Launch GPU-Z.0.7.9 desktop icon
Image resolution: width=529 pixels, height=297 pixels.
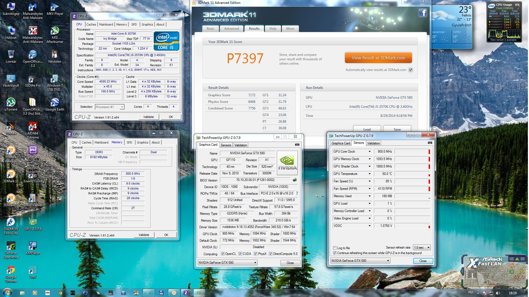pyautogui.click(x=33, y=224)
